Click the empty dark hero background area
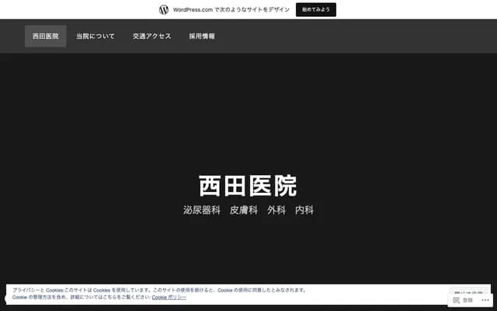The height and width of the screenshot is (311, 497). click(248, 117)
